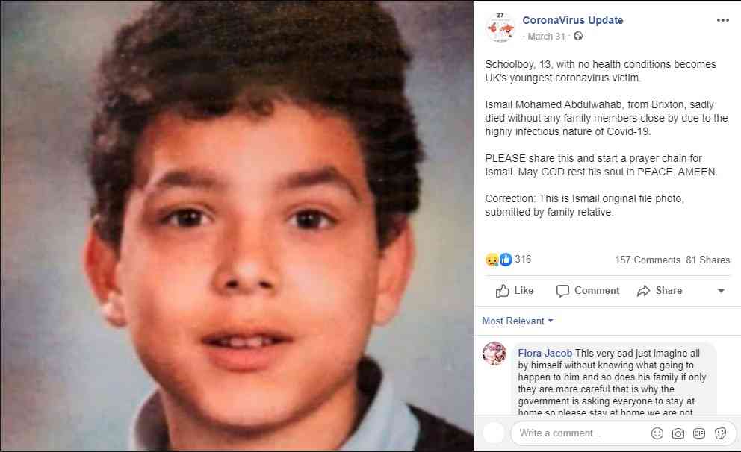Insert a GIF using the GIF icon
This screenshot has height=452, width=741.
[x=699, y=433]
